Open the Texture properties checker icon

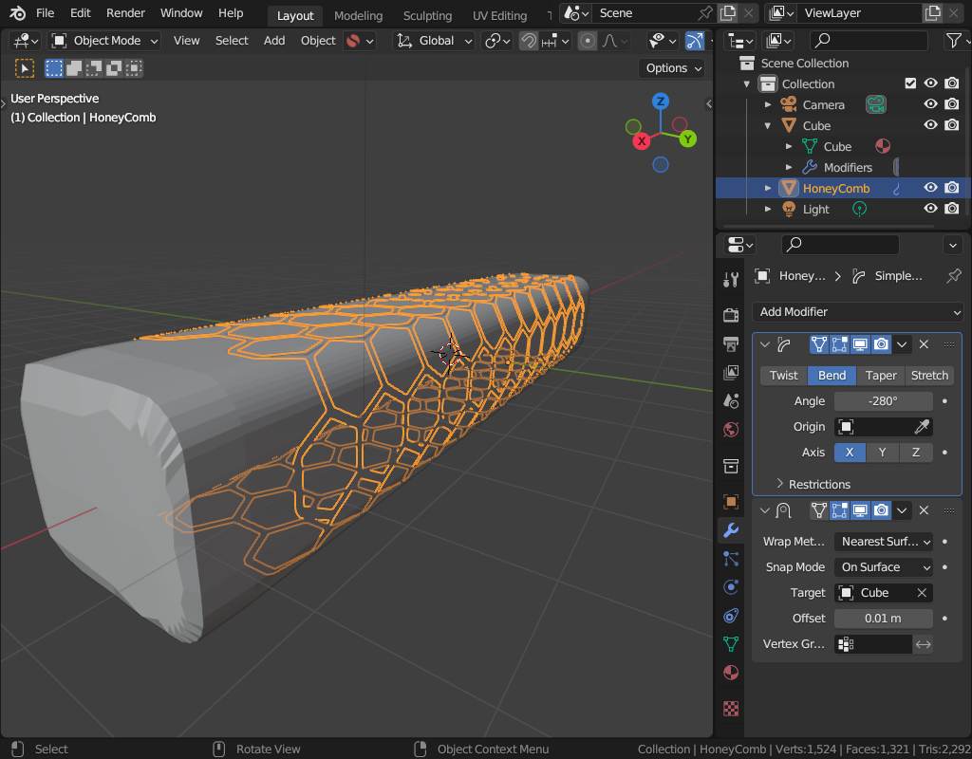pyautogui.click(x=731, y=708)
